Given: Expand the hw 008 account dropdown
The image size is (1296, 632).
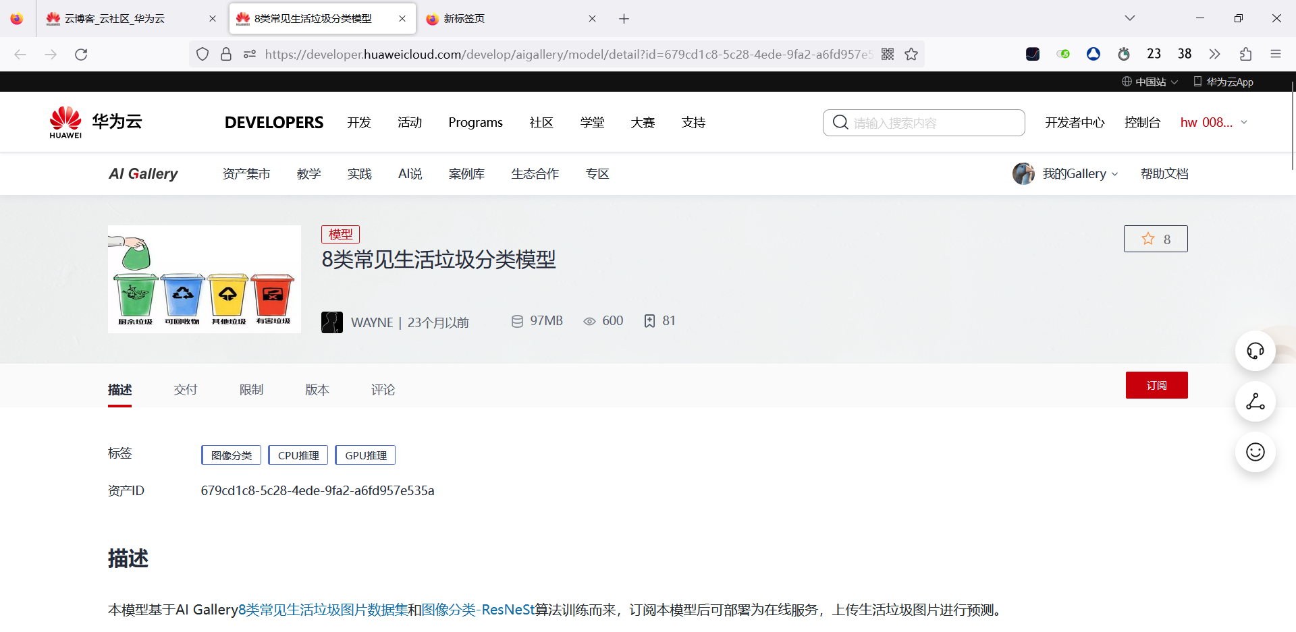Looking at the screenshot, I should tap(1213, 122).
